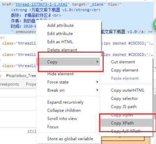Click the green circular floating icon
This screenshot has height=144, width=156.
[x=154, y=24]
